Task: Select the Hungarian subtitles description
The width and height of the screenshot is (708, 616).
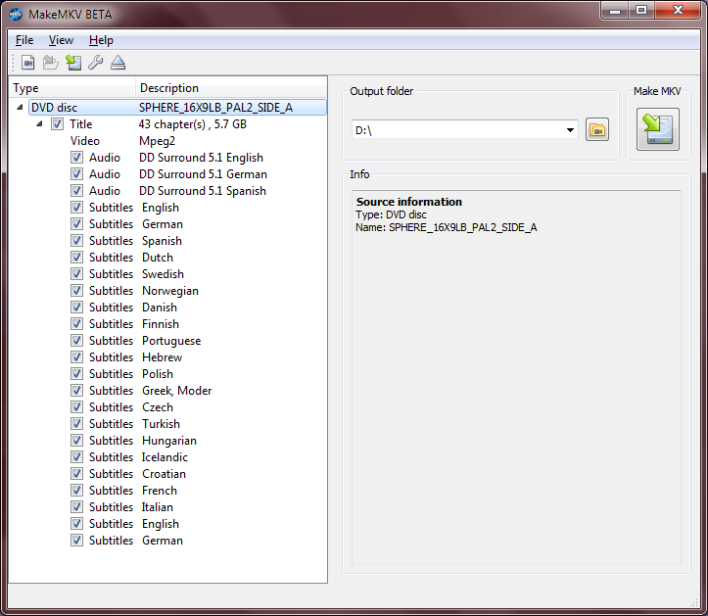Action: 169,441
